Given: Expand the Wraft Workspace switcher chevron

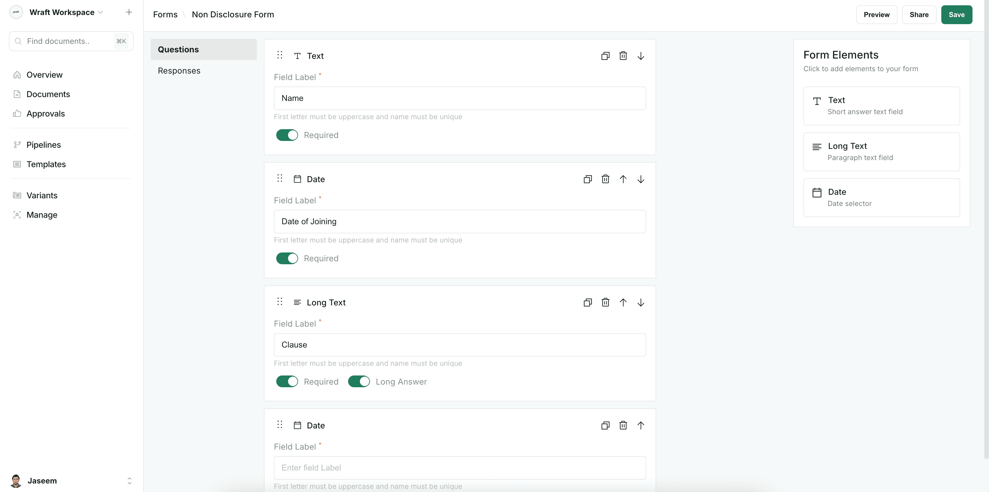Looking at the screenshot, I should click(x=101, y=12).
